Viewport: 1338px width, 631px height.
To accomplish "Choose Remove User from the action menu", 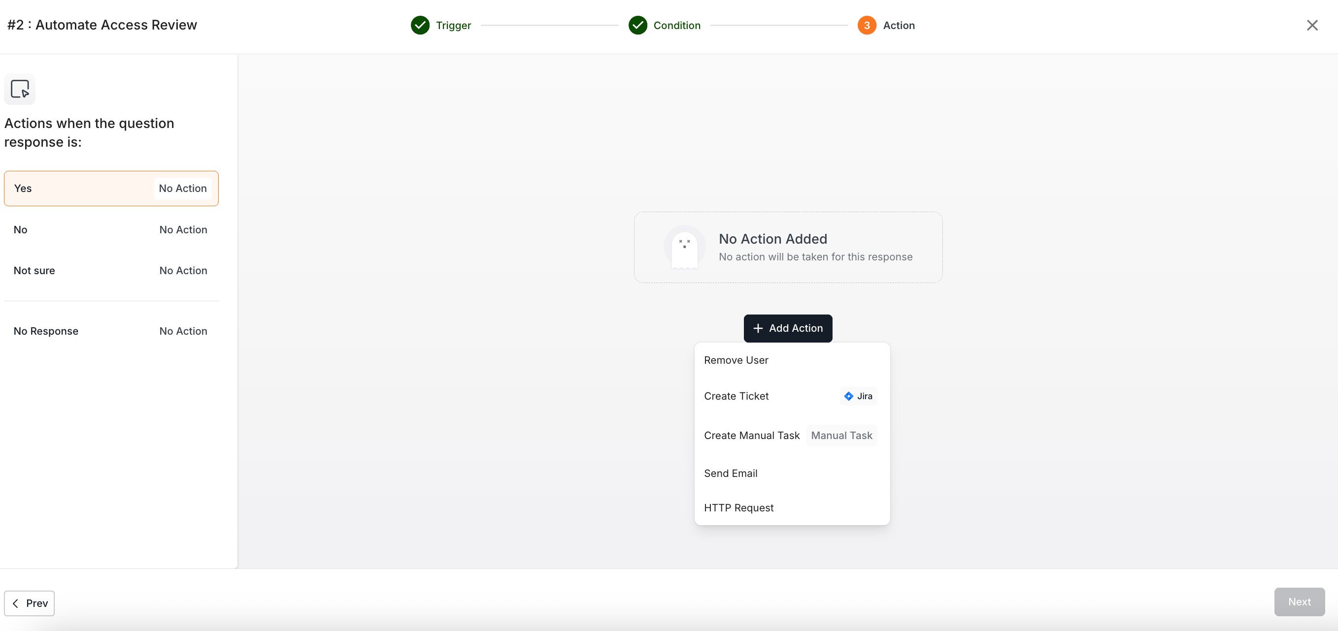I will [x=736, y=360].
